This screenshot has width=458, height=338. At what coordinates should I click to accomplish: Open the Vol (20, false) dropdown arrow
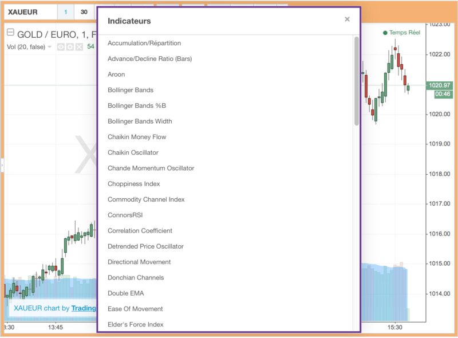(x=50, y=47)
